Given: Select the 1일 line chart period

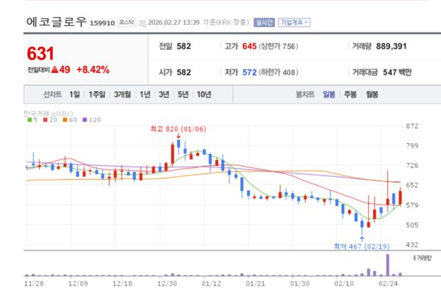Looking at the screenshot, I should tap(75, 95).
